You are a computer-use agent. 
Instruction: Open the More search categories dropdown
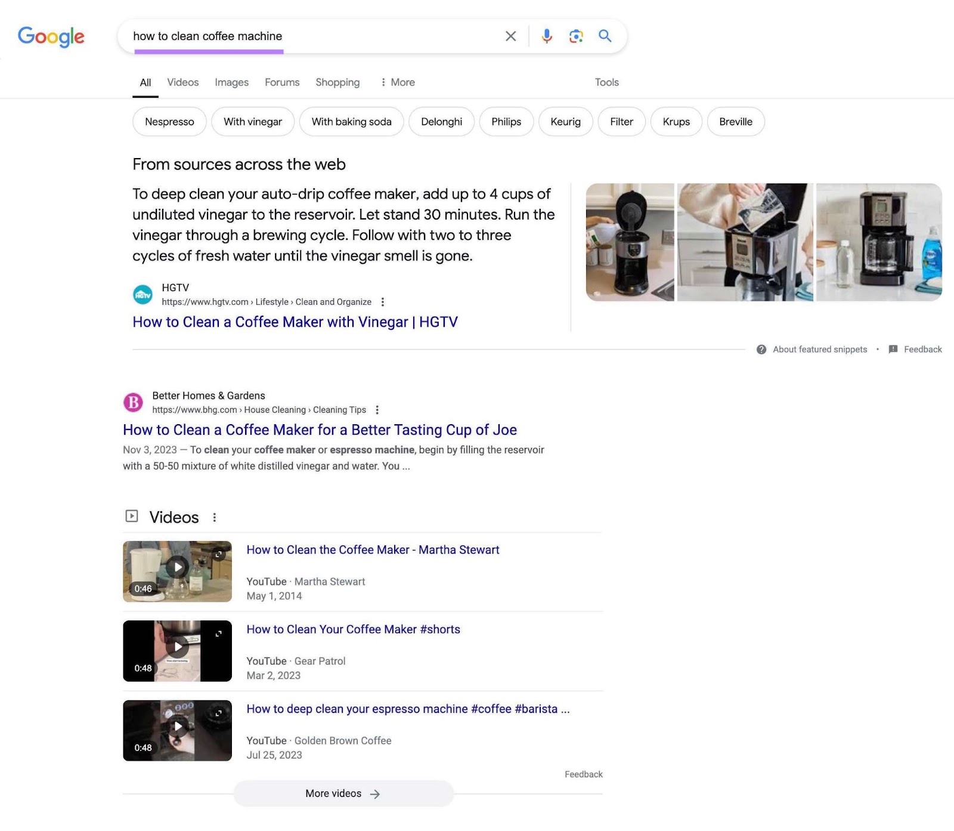pos(398,82)
